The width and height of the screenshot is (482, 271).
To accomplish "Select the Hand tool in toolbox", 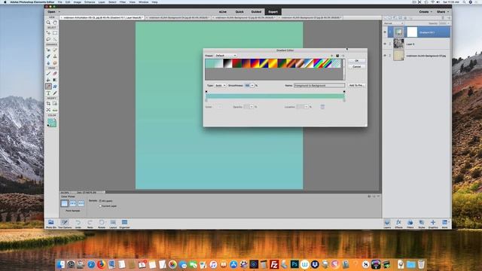I will coord(55,23).
